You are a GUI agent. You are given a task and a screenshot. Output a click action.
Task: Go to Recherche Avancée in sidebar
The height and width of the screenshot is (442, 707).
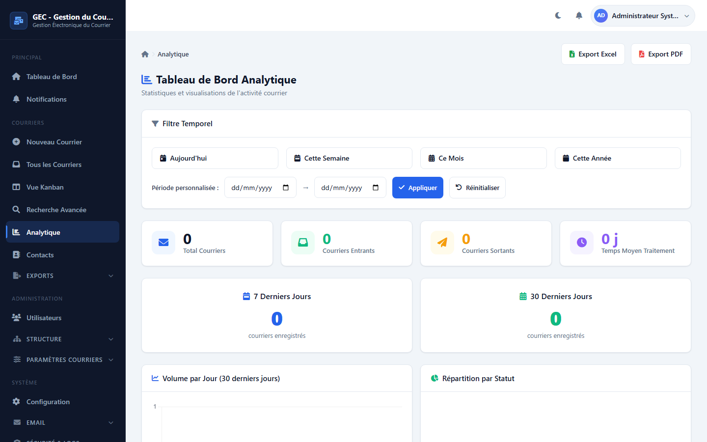tap(56, 210)
